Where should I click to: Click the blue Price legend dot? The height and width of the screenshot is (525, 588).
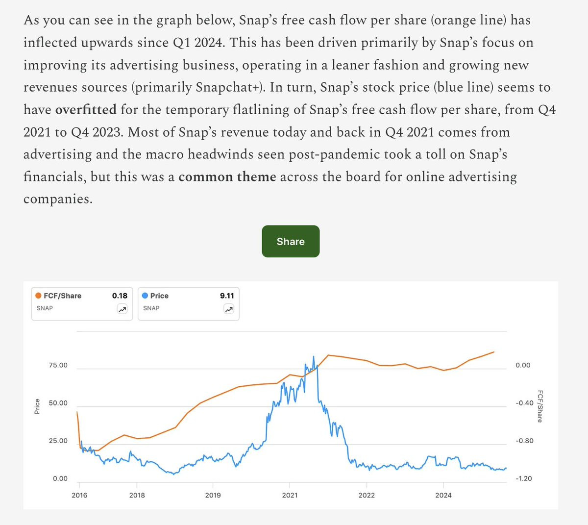(145, 296)
